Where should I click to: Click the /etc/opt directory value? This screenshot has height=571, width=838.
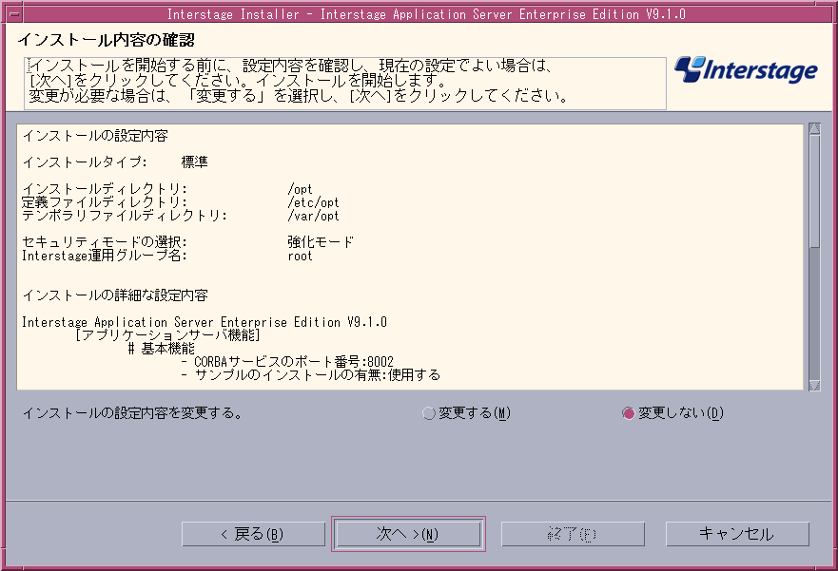pyautogui.click(x=313, y=202)
